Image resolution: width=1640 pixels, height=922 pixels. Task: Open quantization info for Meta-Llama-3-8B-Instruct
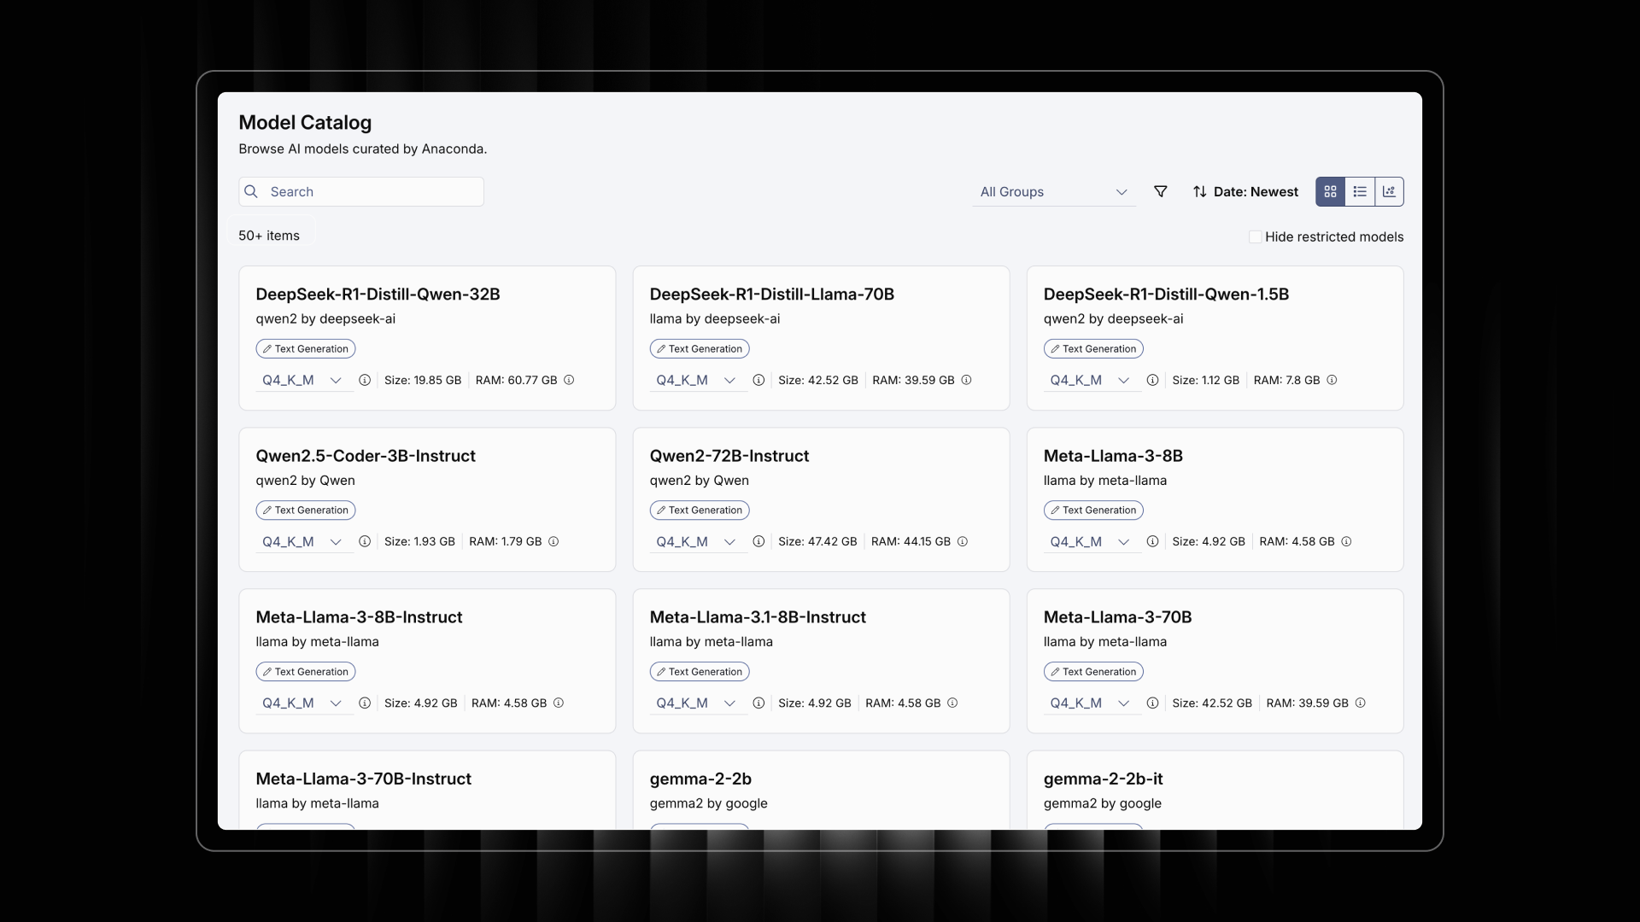tap(365, 703)
